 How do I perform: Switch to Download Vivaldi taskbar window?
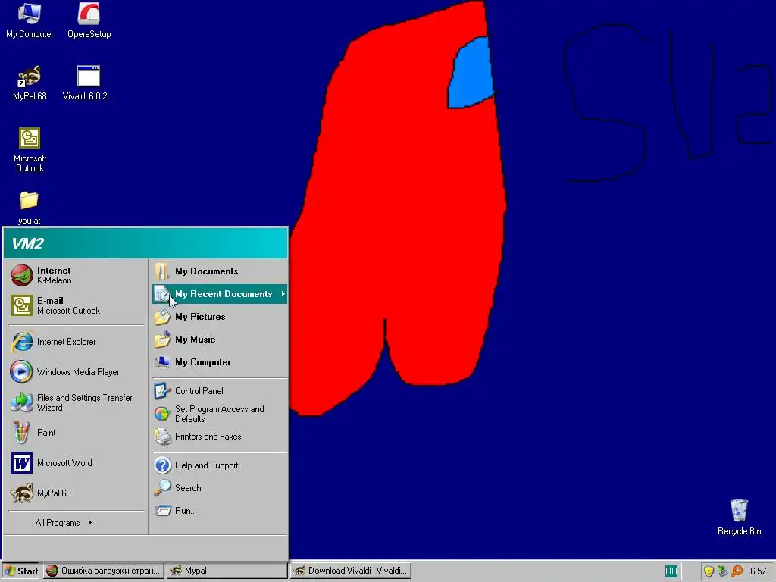click(x=351, y=571)
